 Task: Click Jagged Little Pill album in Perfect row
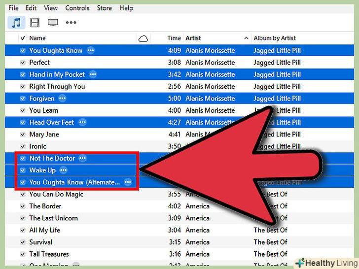pos(277,63)
